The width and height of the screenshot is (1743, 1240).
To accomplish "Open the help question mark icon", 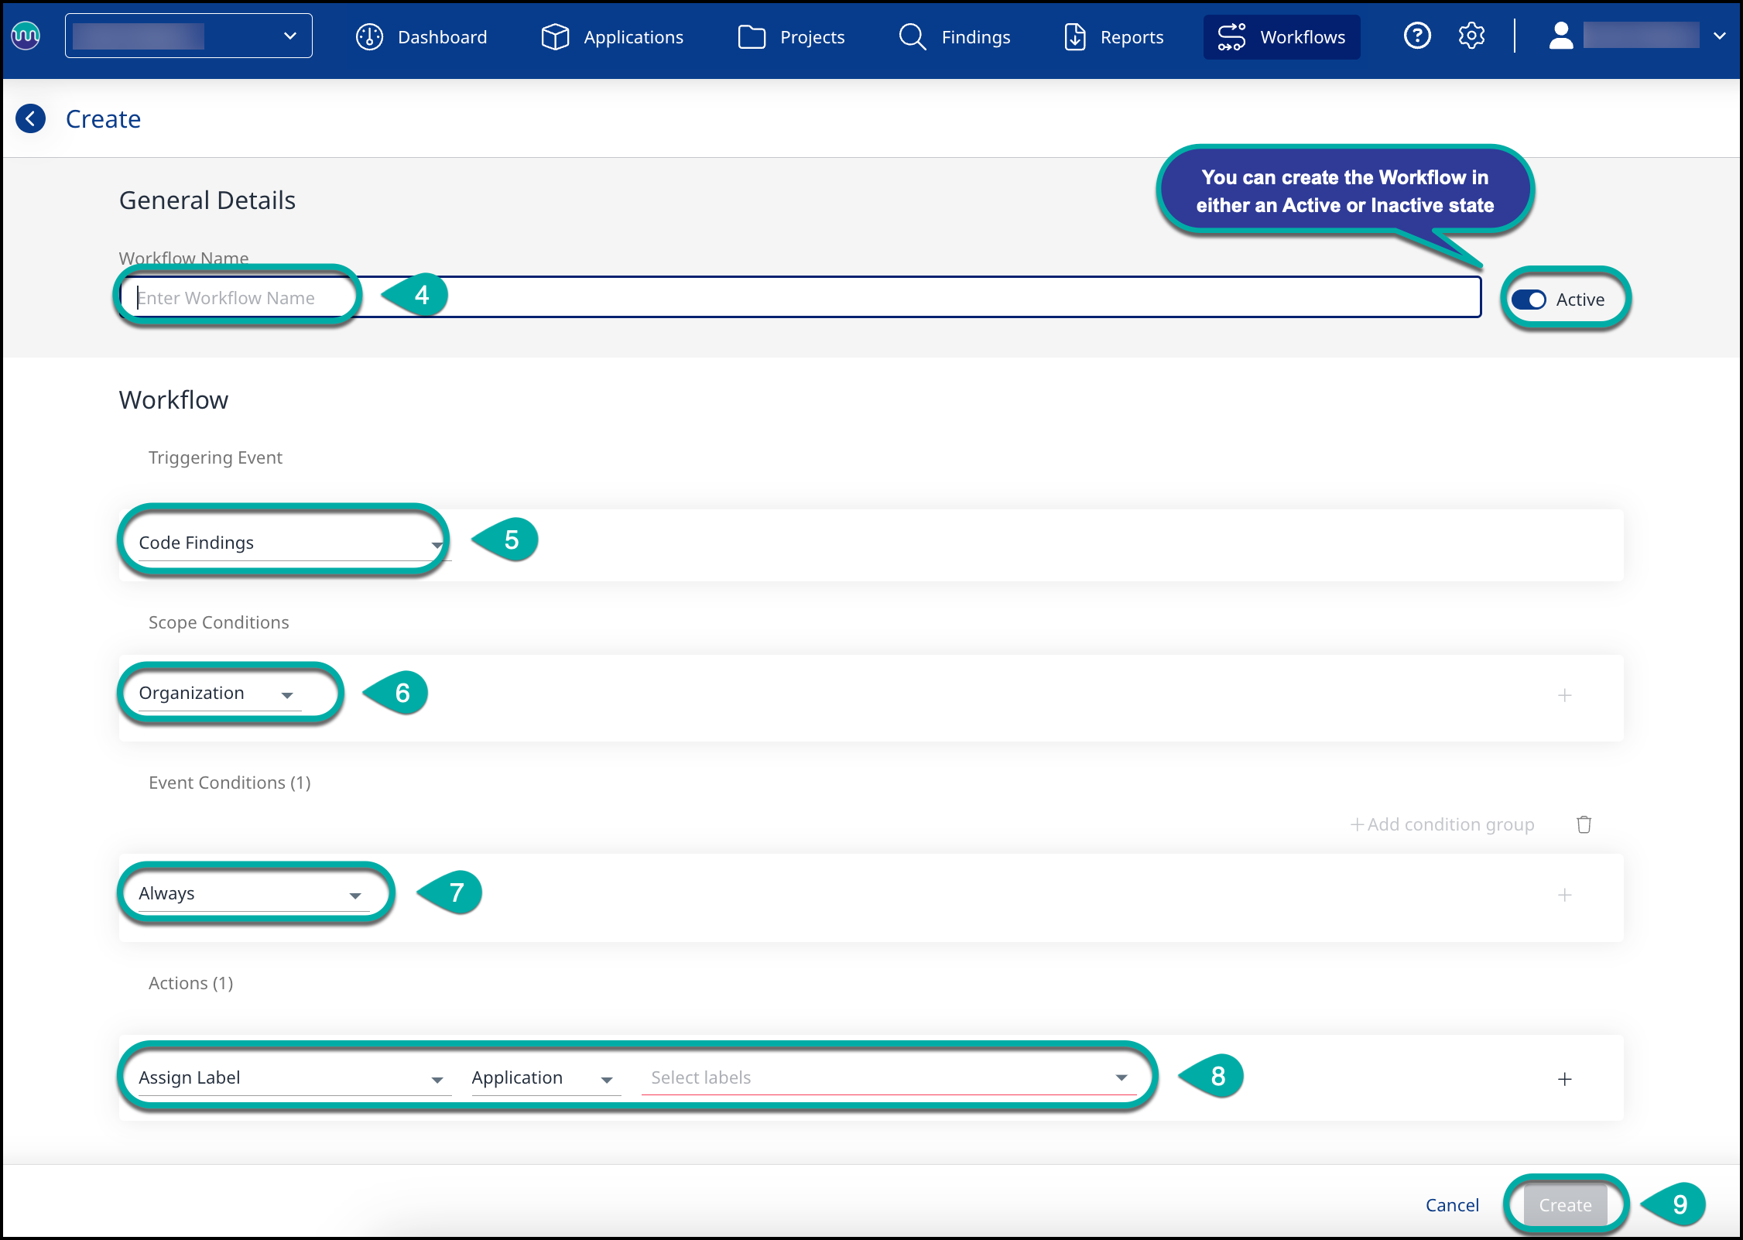I will pos(1417,36).
